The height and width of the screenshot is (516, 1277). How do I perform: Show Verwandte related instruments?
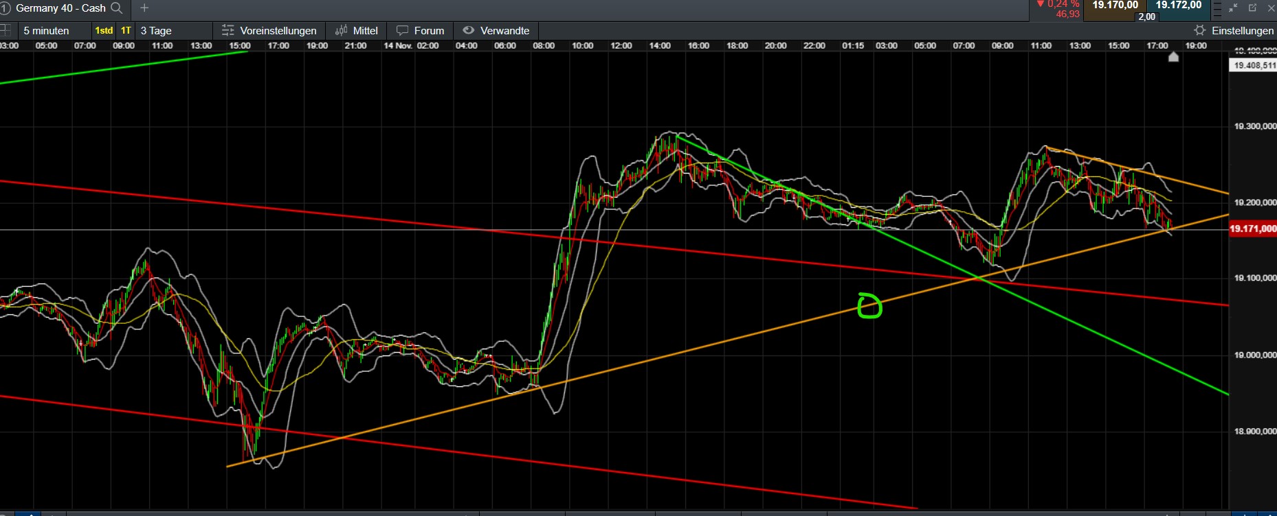(x=496, y=31)
